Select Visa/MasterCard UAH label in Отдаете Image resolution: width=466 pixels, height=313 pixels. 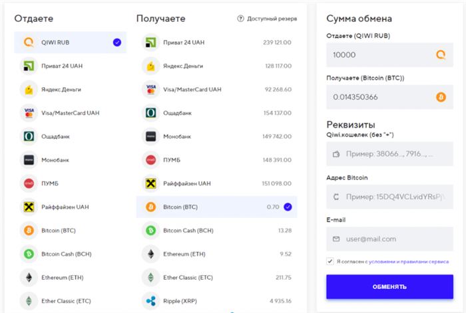(70, 113)
